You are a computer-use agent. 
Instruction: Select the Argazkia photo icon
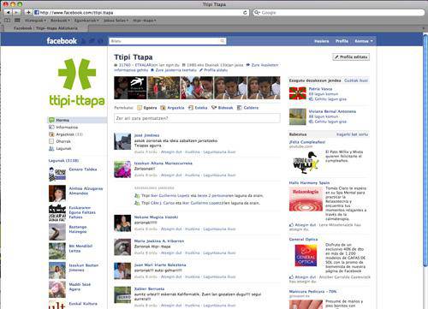pos(163,108)
